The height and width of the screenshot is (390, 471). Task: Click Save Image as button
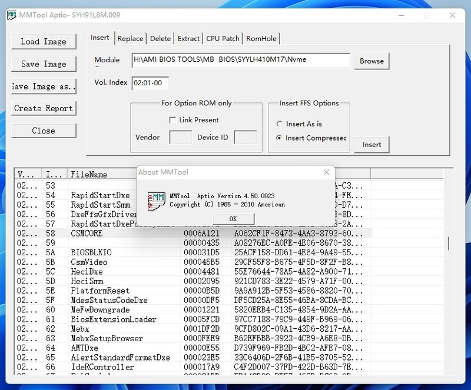pyautogui.click(x=44, y=86)
